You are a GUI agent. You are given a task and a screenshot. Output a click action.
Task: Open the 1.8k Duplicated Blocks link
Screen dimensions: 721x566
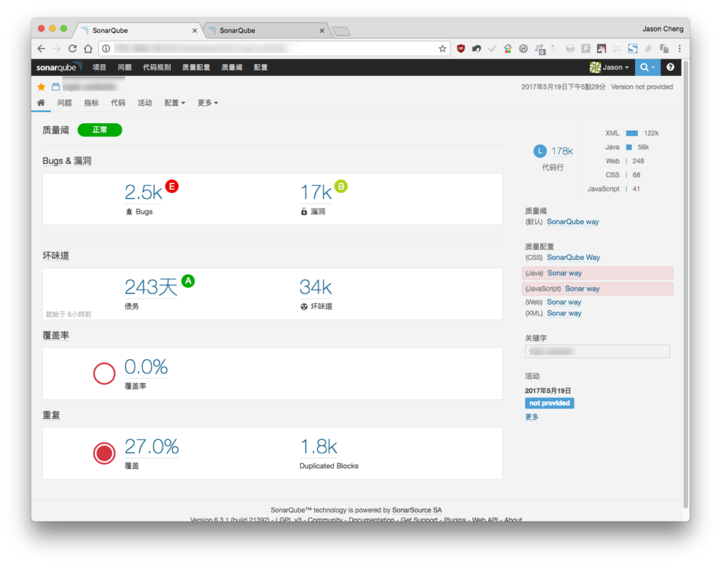coord(319,447)
